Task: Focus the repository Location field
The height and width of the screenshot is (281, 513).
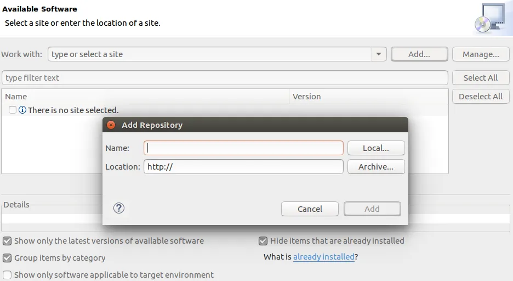Action: [x=243, y=167]
